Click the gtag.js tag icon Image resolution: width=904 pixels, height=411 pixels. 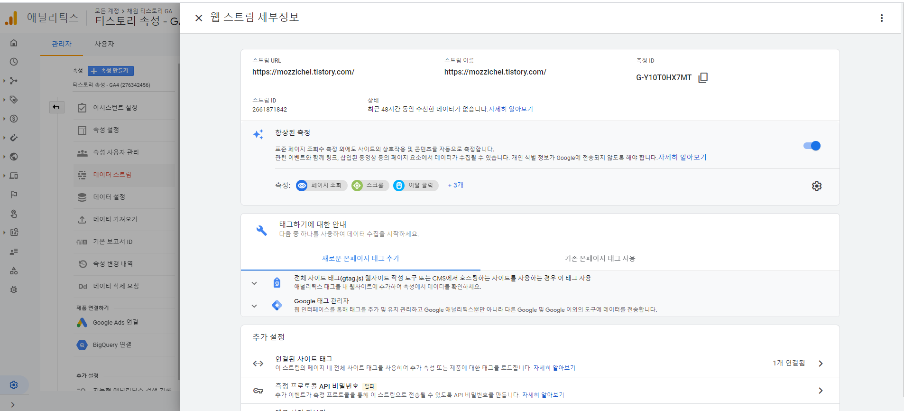click(277, 283)
